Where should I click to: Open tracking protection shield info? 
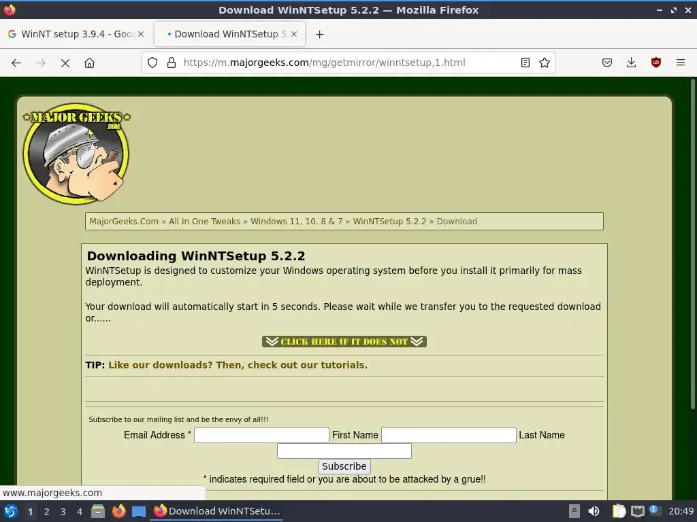pyautogui.click(x=152, y=63)
